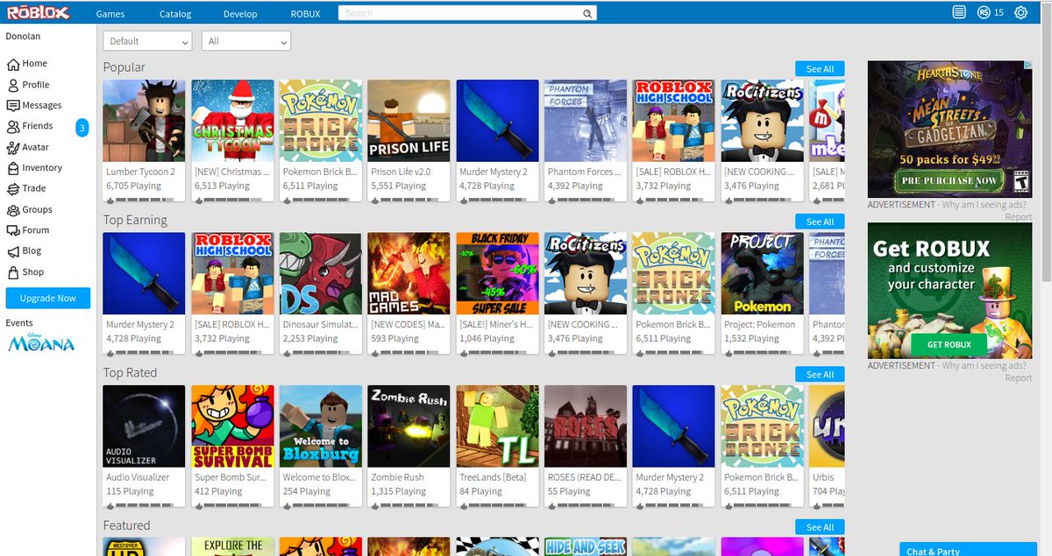This screenshot has height=556, width=1052.
Task: Click the Upgrade Now button
Action: tap(47, 299)
